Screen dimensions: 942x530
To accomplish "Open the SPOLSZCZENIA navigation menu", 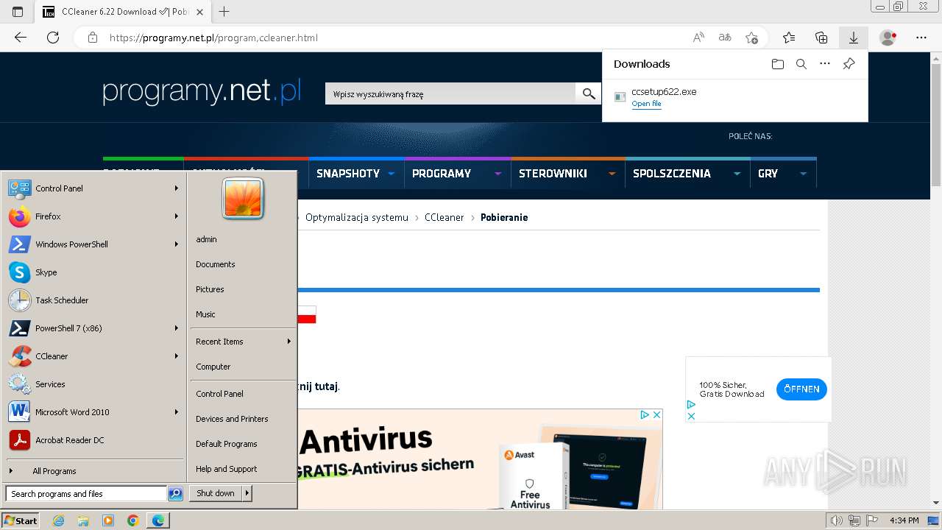I will [671, 174].
